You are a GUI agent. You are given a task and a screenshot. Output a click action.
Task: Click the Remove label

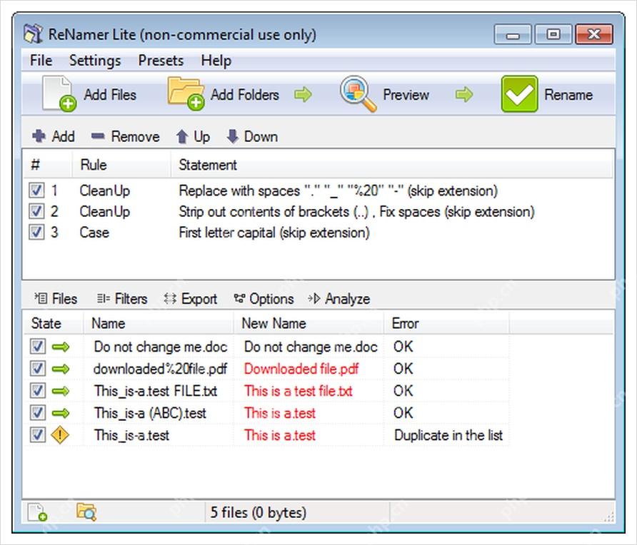[x=135, y=136]
